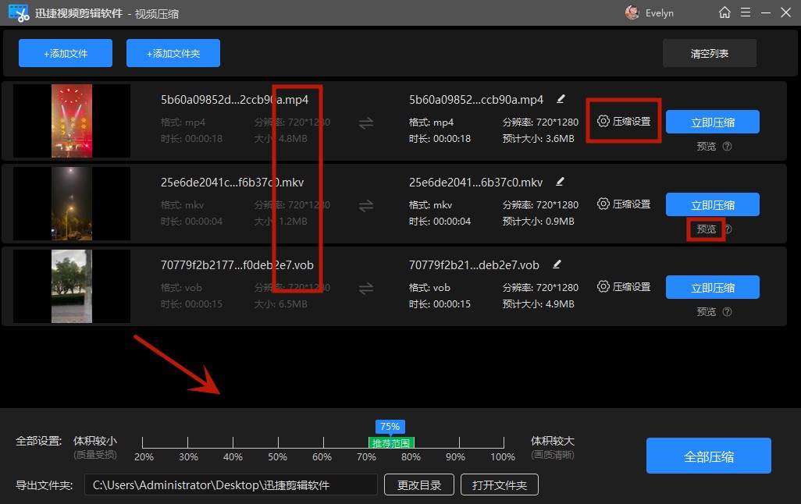Clear the list with 清空列表
Image resolution: width=801 pixels, height=504 pixels.
click(x=709, y=53)
